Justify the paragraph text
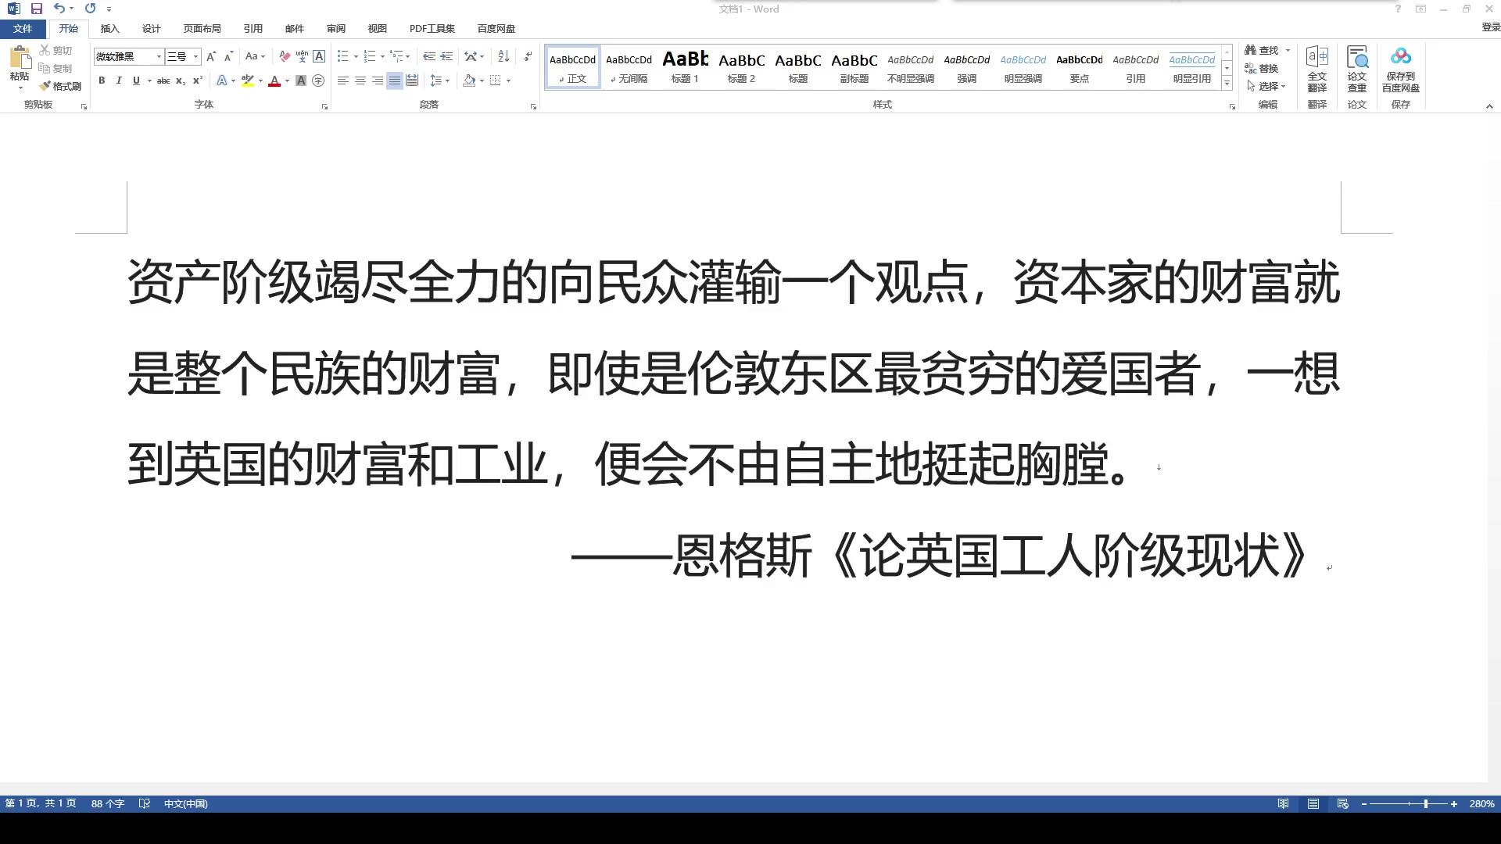The height and width of the screenshot is (844, 1501). (395, 80)
